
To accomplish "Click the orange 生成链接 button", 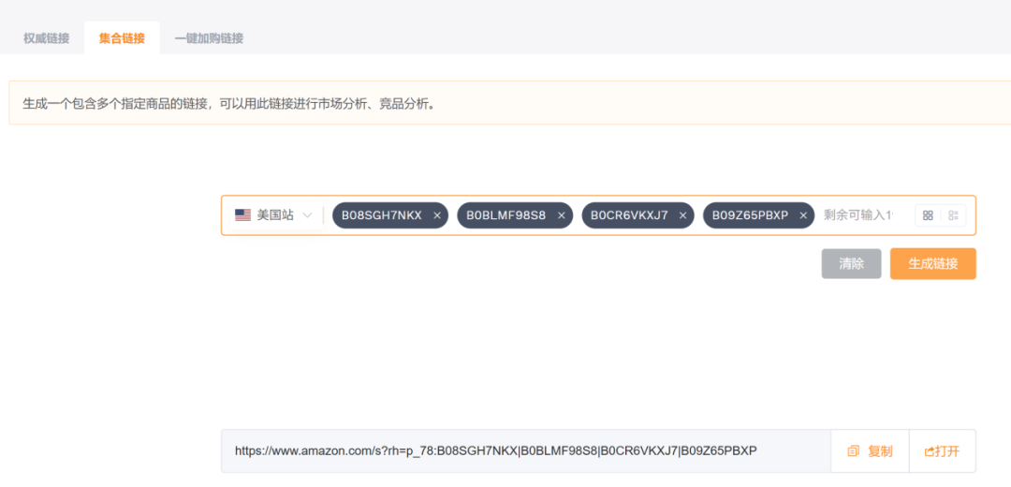I will point(932,264).
